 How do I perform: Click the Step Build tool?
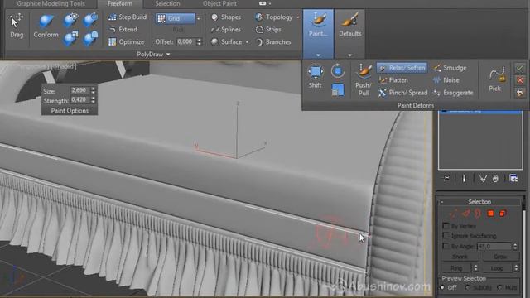[128, 17]
